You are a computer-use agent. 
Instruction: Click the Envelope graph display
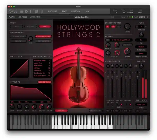point(31,92)
